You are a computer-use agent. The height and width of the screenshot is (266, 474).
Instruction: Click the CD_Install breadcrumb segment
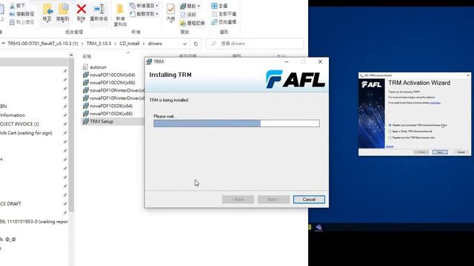tap(130, 44)
